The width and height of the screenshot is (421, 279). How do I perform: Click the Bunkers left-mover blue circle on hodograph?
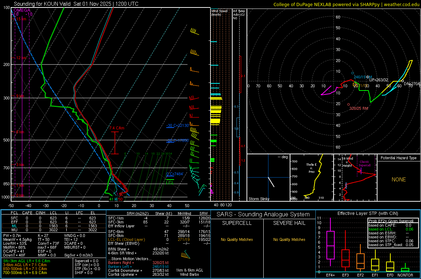coord(353,73)
